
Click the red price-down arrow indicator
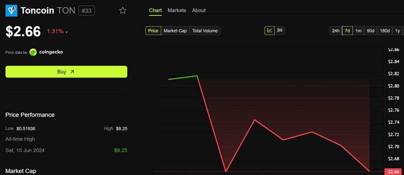point(67,32)
